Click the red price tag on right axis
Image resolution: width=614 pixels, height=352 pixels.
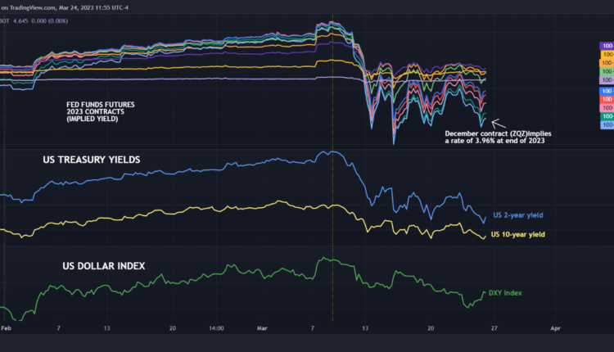click(607, 98)
